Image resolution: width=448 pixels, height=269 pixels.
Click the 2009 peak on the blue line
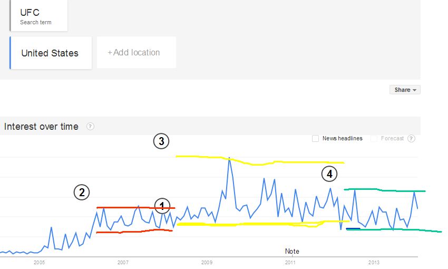(x=229, y=158)
